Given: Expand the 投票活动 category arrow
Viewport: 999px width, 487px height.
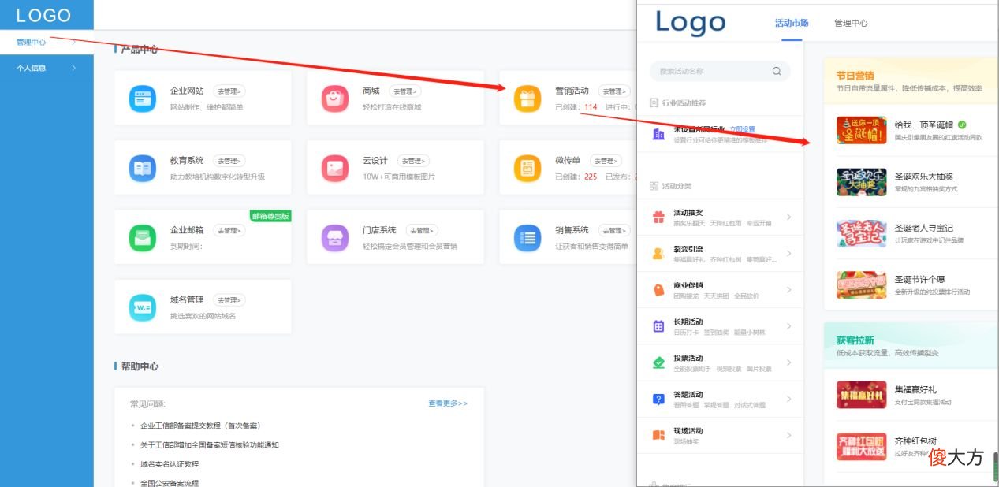Looking at the screenshot, I should (x=788, y=362).
